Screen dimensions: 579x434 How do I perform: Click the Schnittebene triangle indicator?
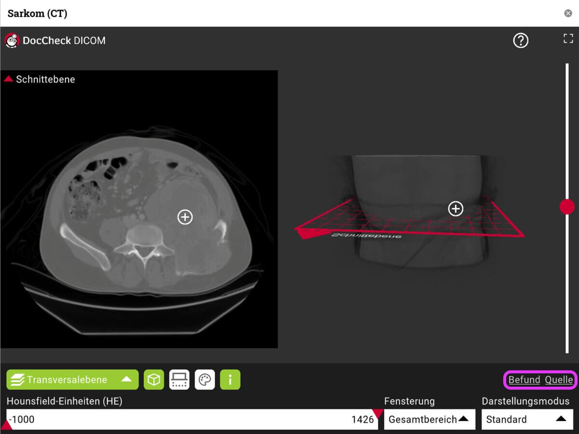point(8,79)
